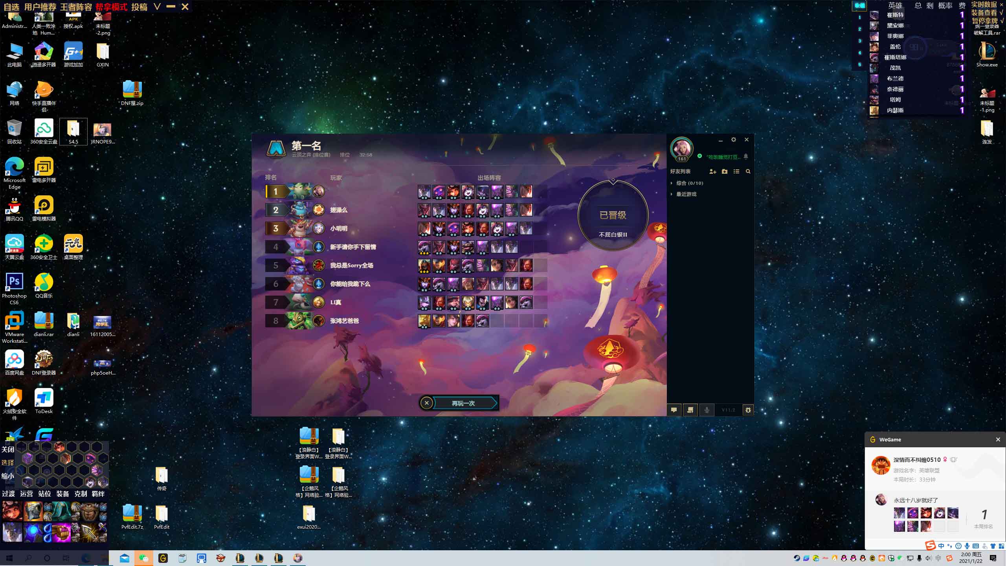Click the 收藏 button at hero list top
Viewport: 1006px width, 566px height.
(x=859, y=6)
